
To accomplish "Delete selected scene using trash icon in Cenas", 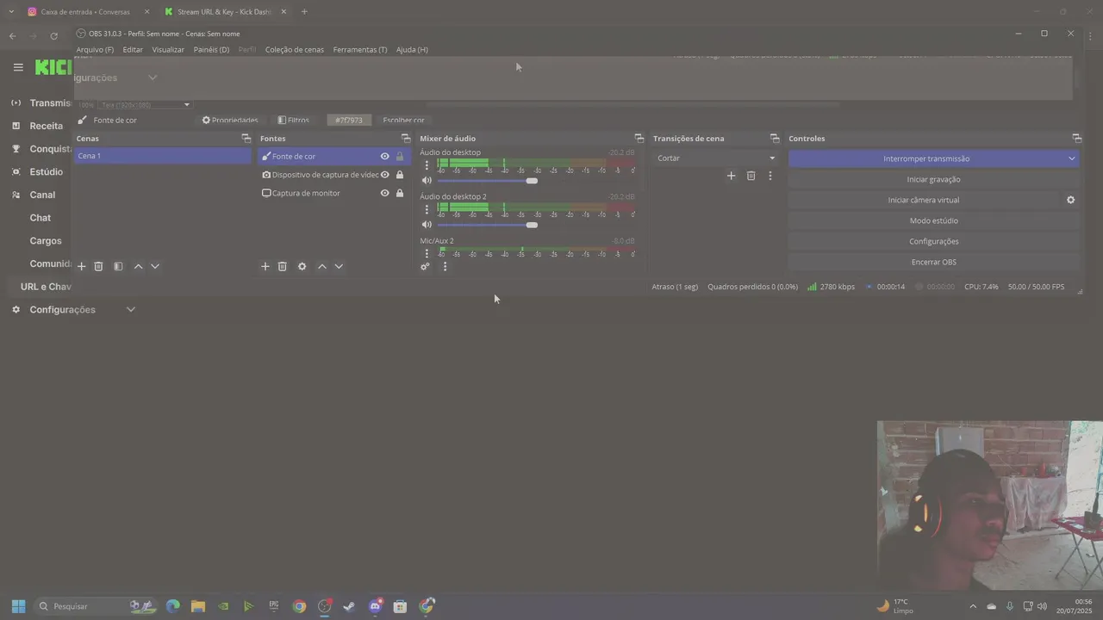I will pos(98,267).
